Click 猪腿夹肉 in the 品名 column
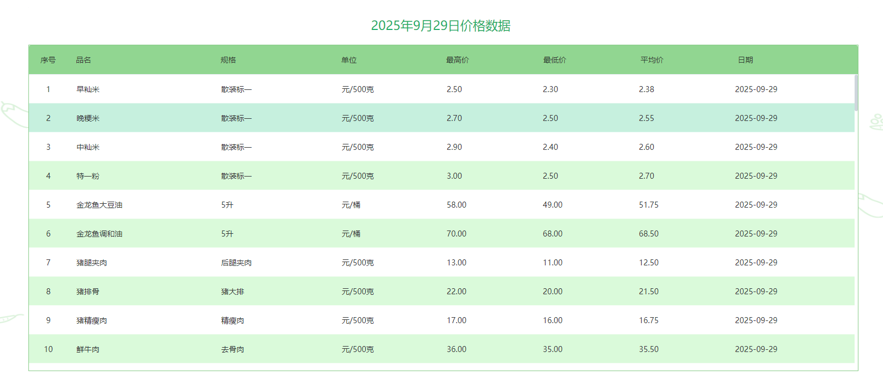 click(92, 263)
